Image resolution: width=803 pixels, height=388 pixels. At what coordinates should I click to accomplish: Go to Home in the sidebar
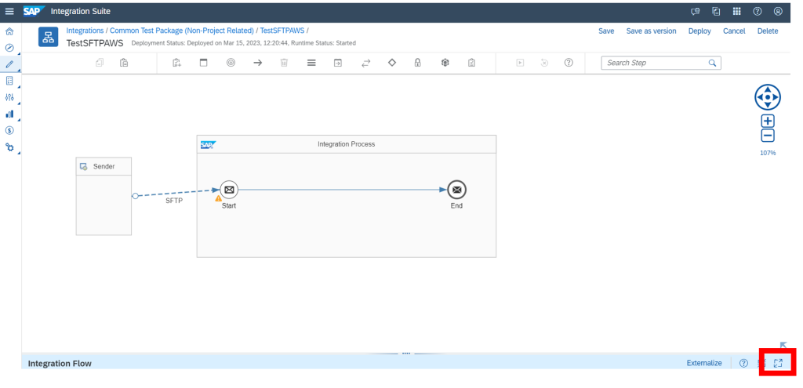tap(9, 31)
